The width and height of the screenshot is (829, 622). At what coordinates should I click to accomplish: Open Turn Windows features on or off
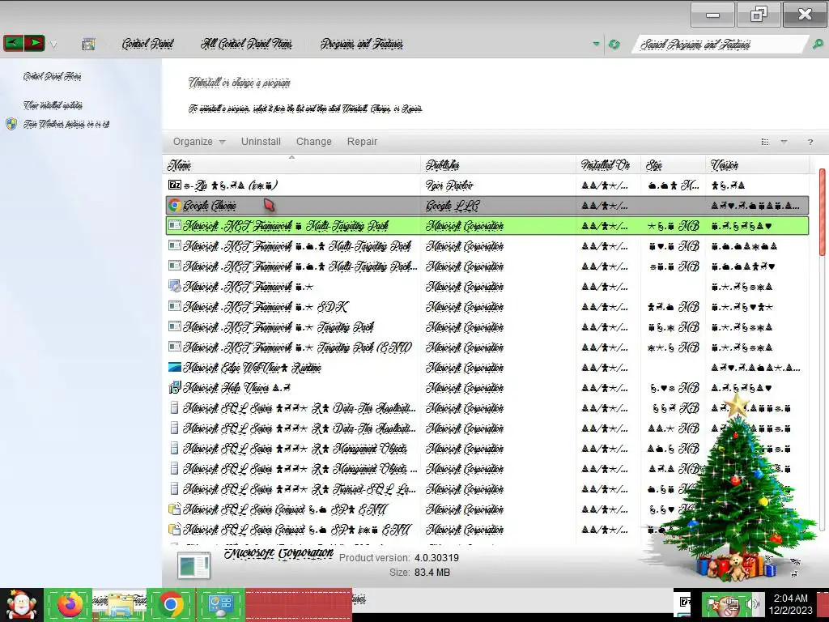coord(66,124)
